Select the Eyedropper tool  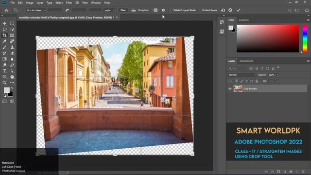[x=4, y=41]
